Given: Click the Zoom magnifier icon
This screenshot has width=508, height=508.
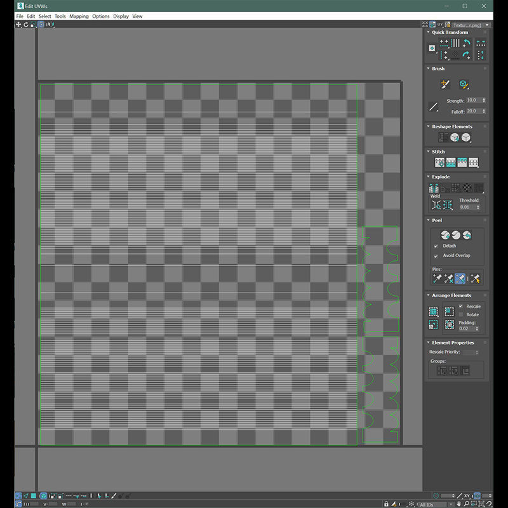Looking at the screenshot, I should [467, 504].
